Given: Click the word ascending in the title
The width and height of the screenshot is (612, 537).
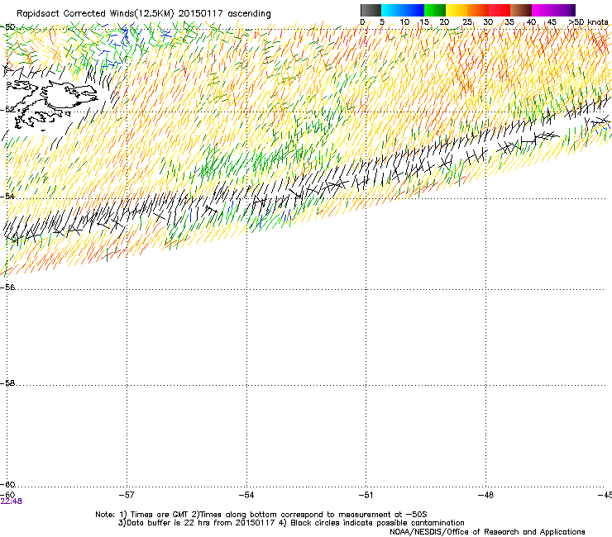Looking at the screenshot, I should [x=249, y=14].
